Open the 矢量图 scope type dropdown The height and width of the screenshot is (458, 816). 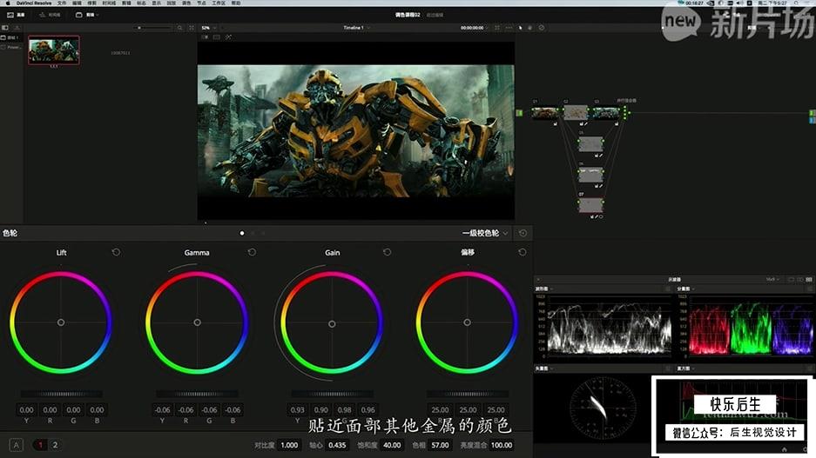[x=544, y=368]
